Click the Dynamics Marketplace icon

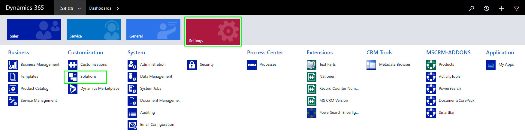click(x=72, y=89)
